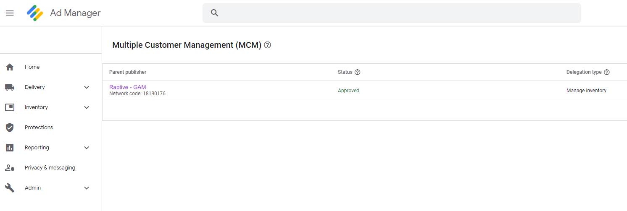Click the Delegation type help icon
This screenshot has height=211, width=627.
607,72
